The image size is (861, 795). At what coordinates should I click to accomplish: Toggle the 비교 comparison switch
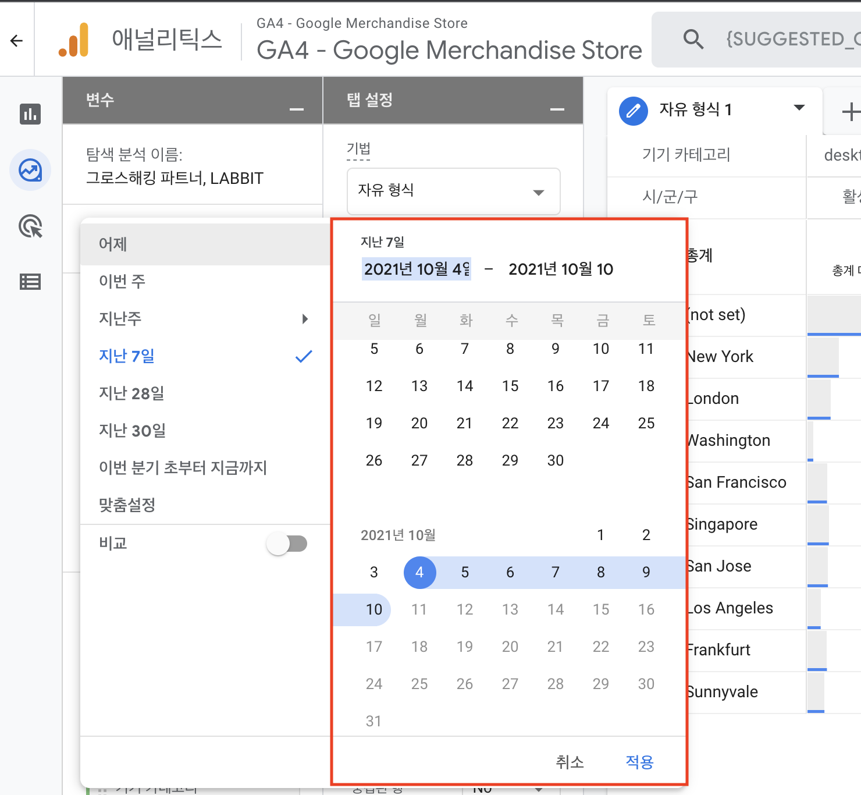tap(287, 544)
